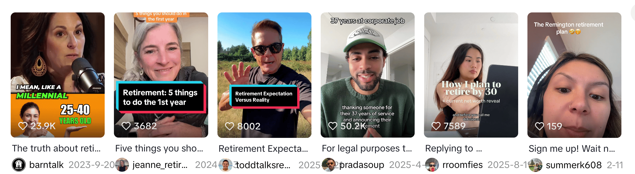The height and width of the screenshot is (174, 635).
Task: Open the rroomfies profile avatar
Action: (x=432, y=165)
